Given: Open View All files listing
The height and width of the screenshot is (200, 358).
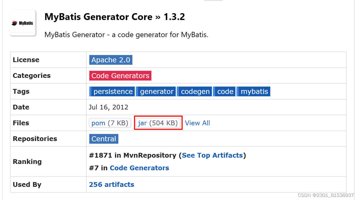Looking at the screenshot, I should tap(198, 123).
